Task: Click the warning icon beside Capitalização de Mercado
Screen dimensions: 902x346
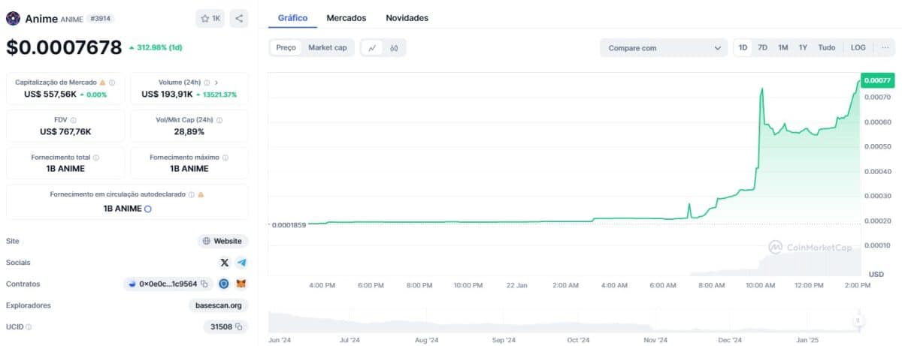Action: [x=102, y=83]
